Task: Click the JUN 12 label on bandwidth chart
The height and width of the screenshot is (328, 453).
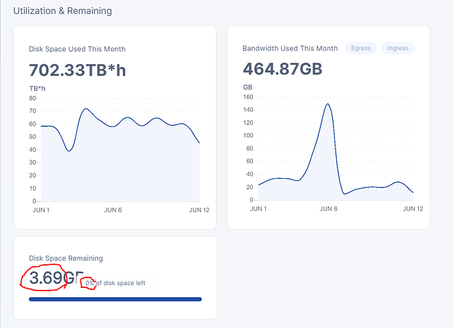Action: pyautogui.click(x=412, y=208)
